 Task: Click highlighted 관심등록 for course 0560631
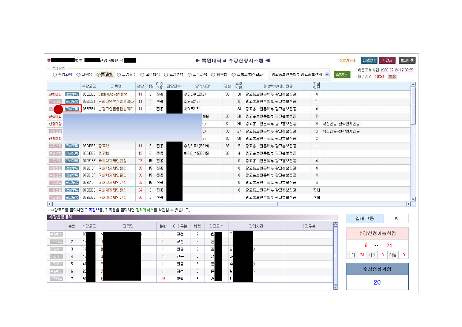click(72, 109)
